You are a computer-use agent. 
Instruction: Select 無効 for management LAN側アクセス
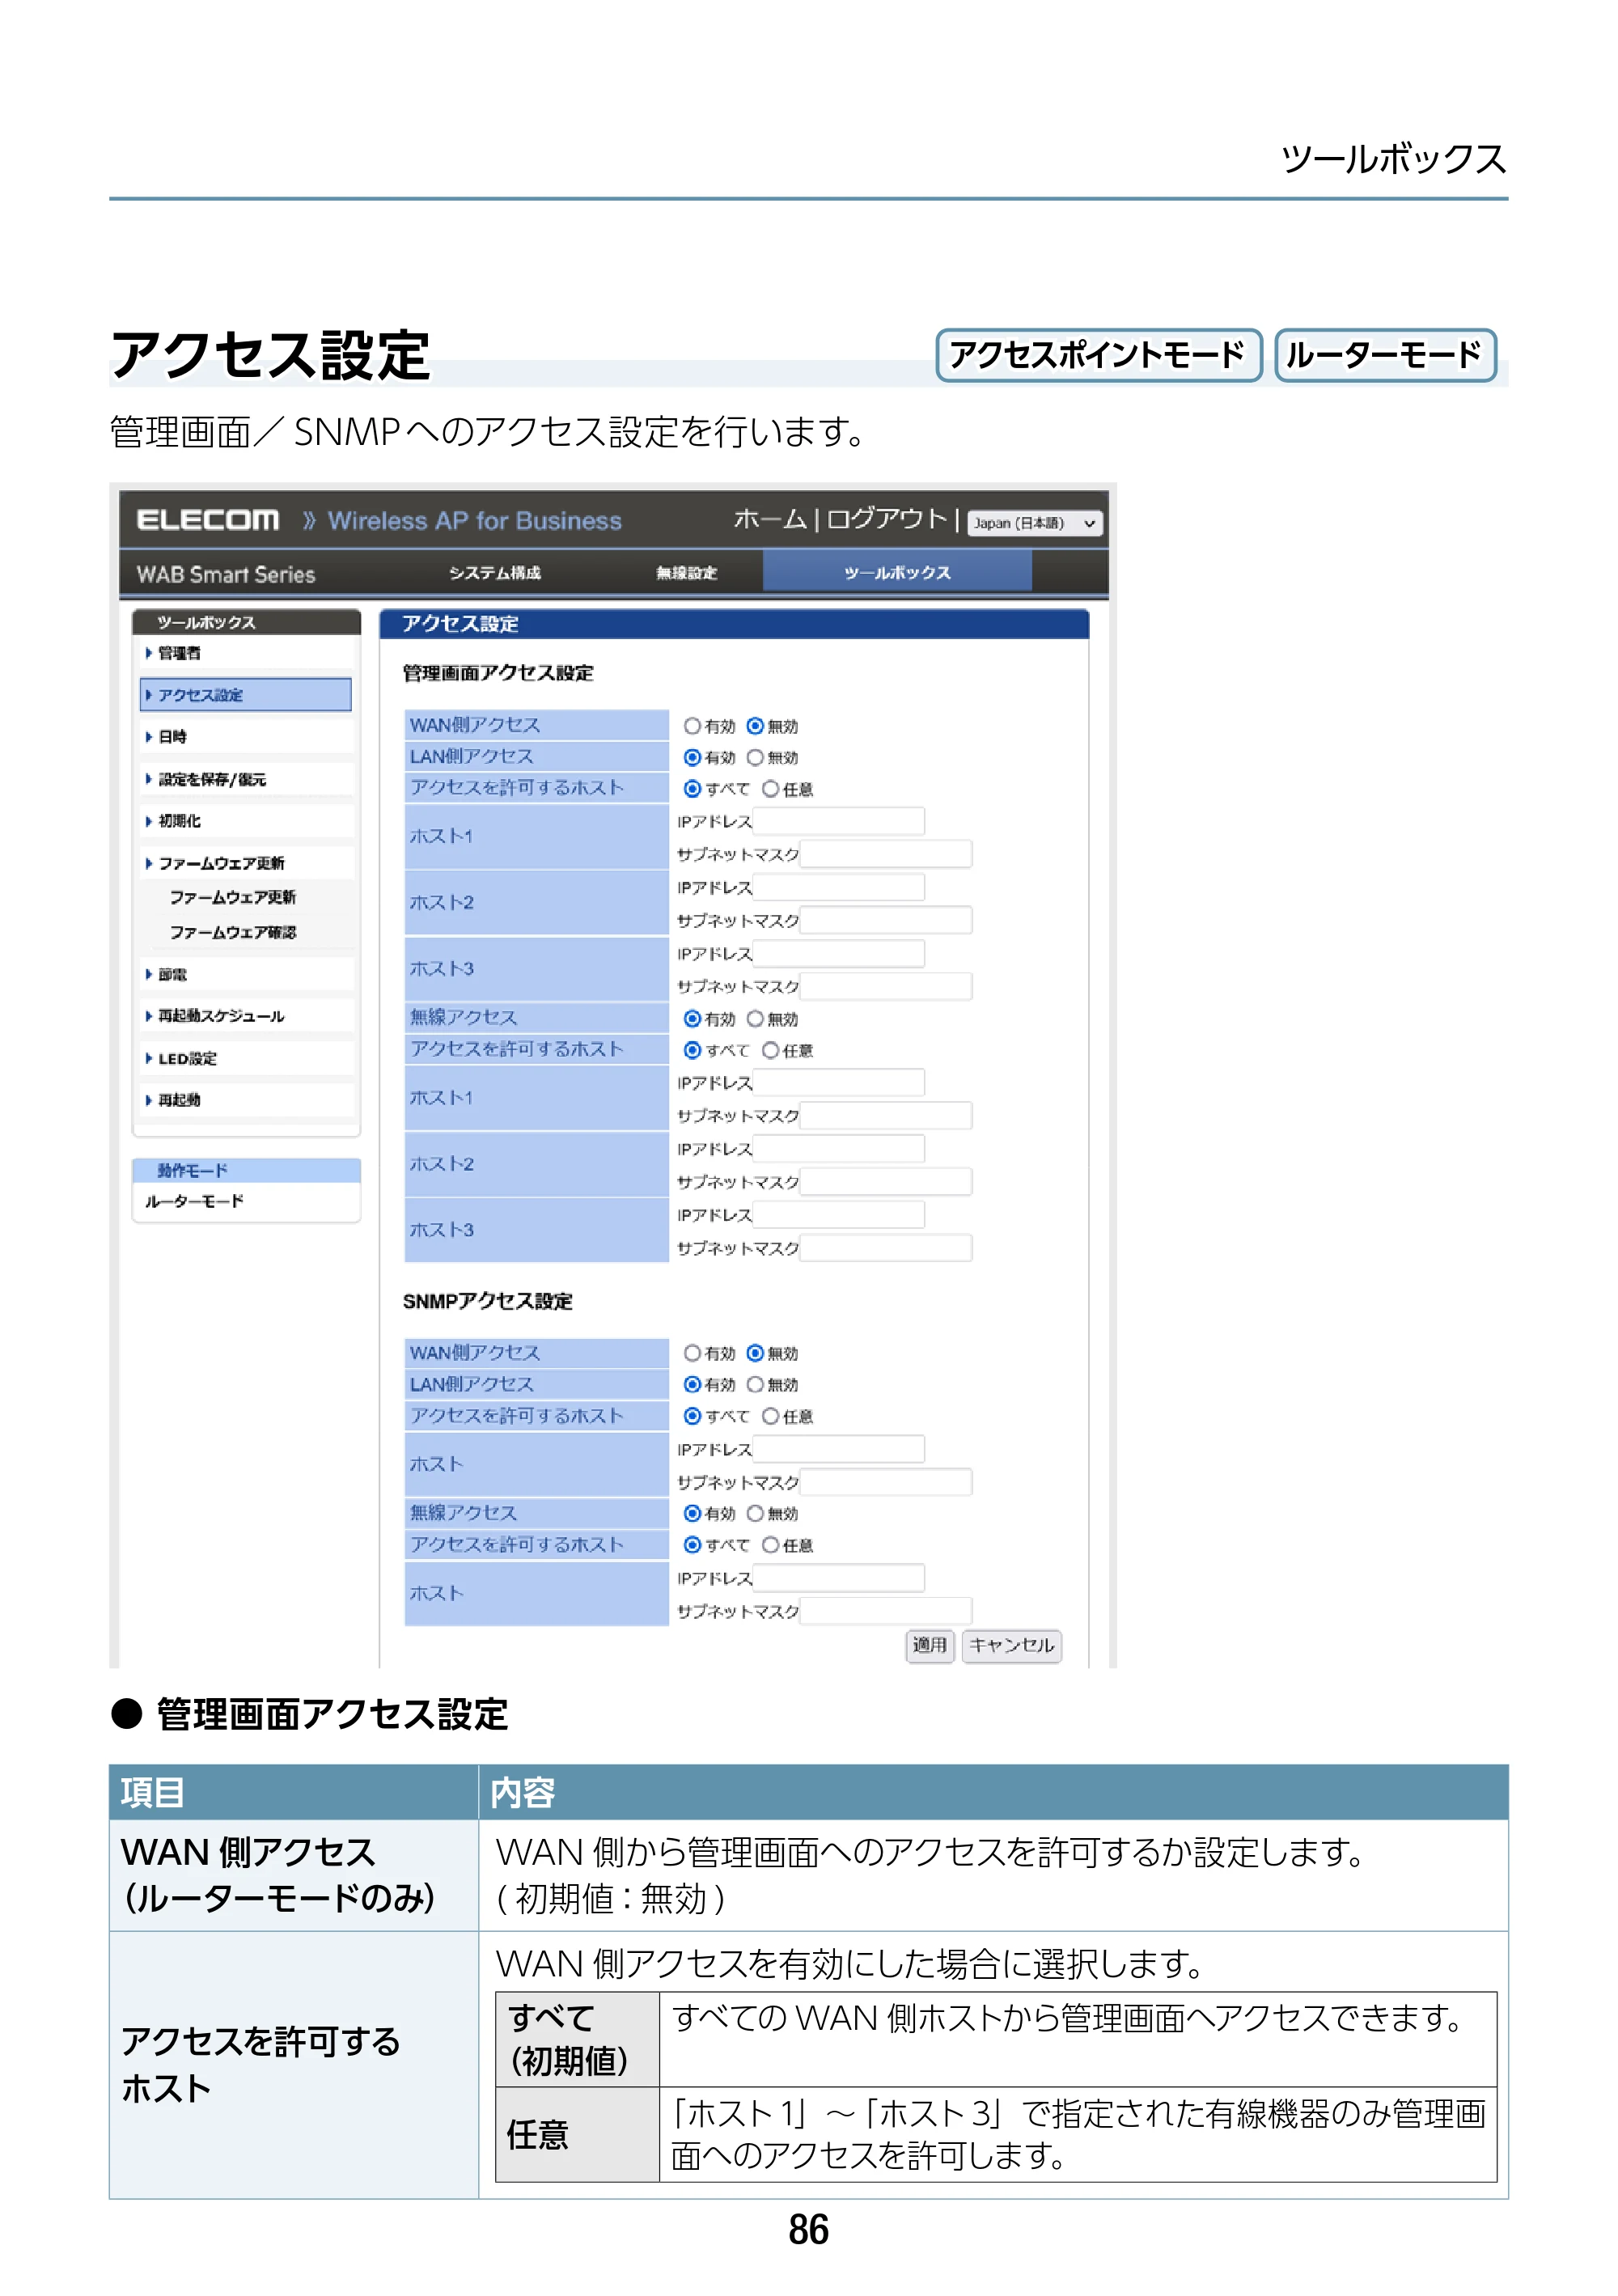pos(755,758)
